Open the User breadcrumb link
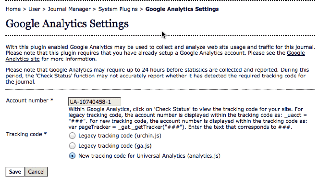 pos(34,9)
